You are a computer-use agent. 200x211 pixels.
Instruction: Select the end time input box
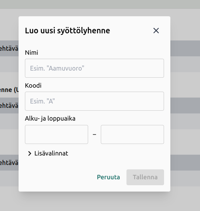click(x=132, y=134)
